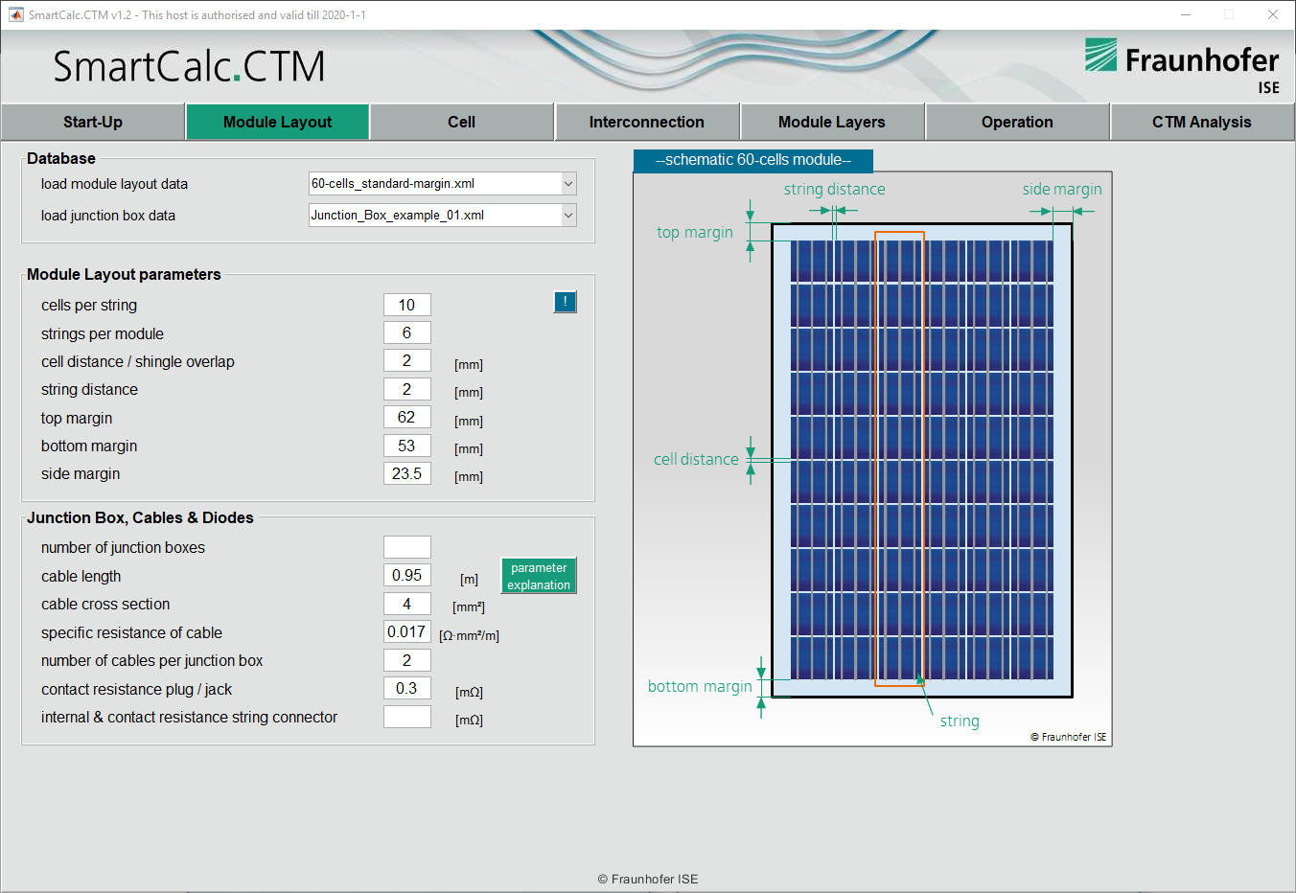Click the 'Module Layout parameters' heading
This screenshot has width=1296, height=893.
pyautogui.click(x=124, y=274)
